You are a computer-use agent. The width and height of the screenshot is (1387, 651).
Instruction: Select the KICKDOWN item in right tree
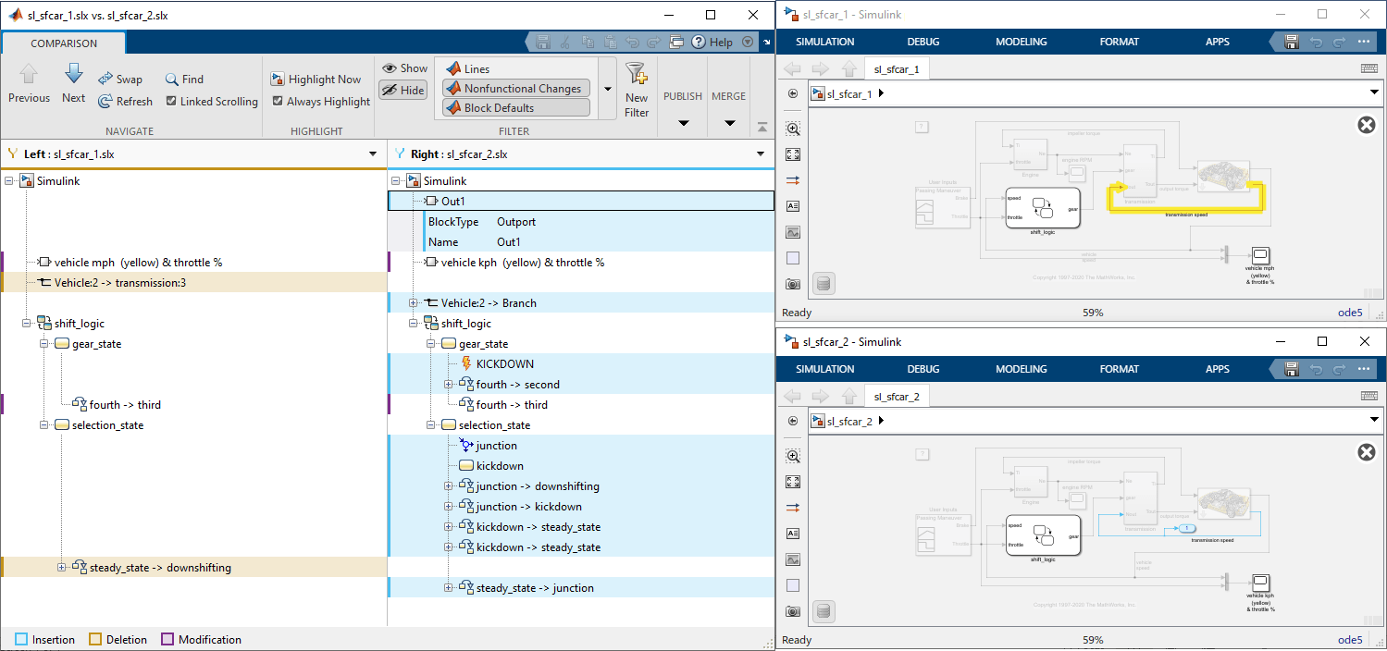pos(504,364)
